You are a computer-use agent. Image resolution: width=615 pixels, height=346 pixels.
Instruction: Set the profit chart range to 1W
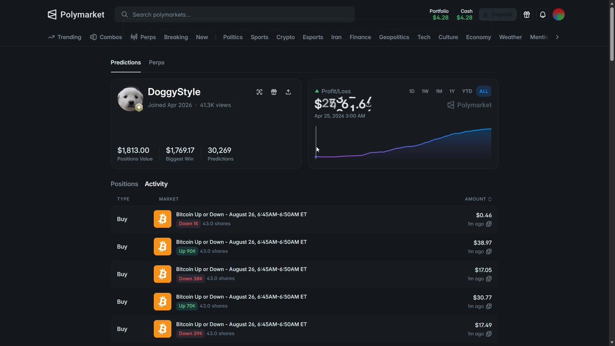pyautogui.click(x=425, y=91)
